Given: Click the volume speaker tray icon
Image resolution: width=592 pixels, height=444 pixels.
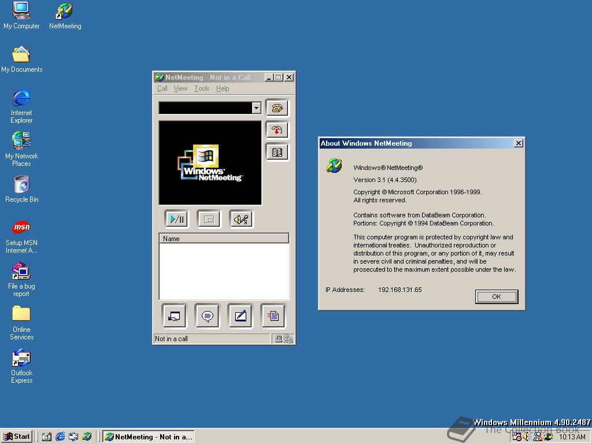Looking at the screenshot, I should click(x=527, y=437).
